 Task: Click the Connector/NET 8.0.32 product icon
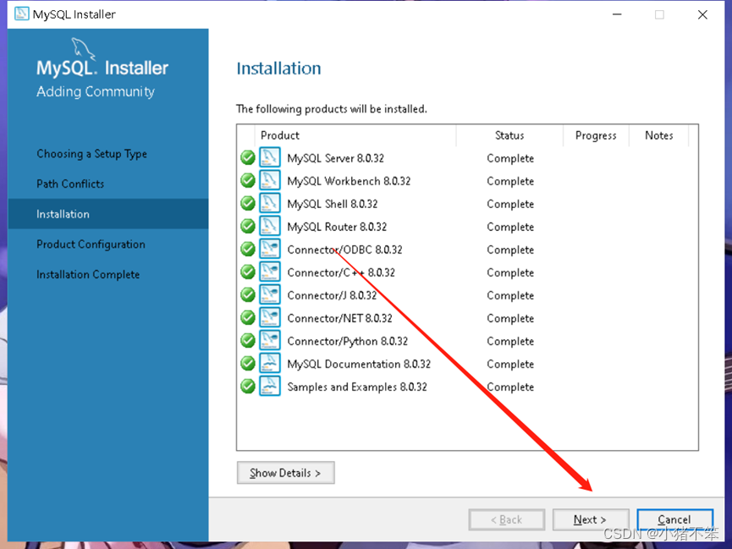point(270,318)
